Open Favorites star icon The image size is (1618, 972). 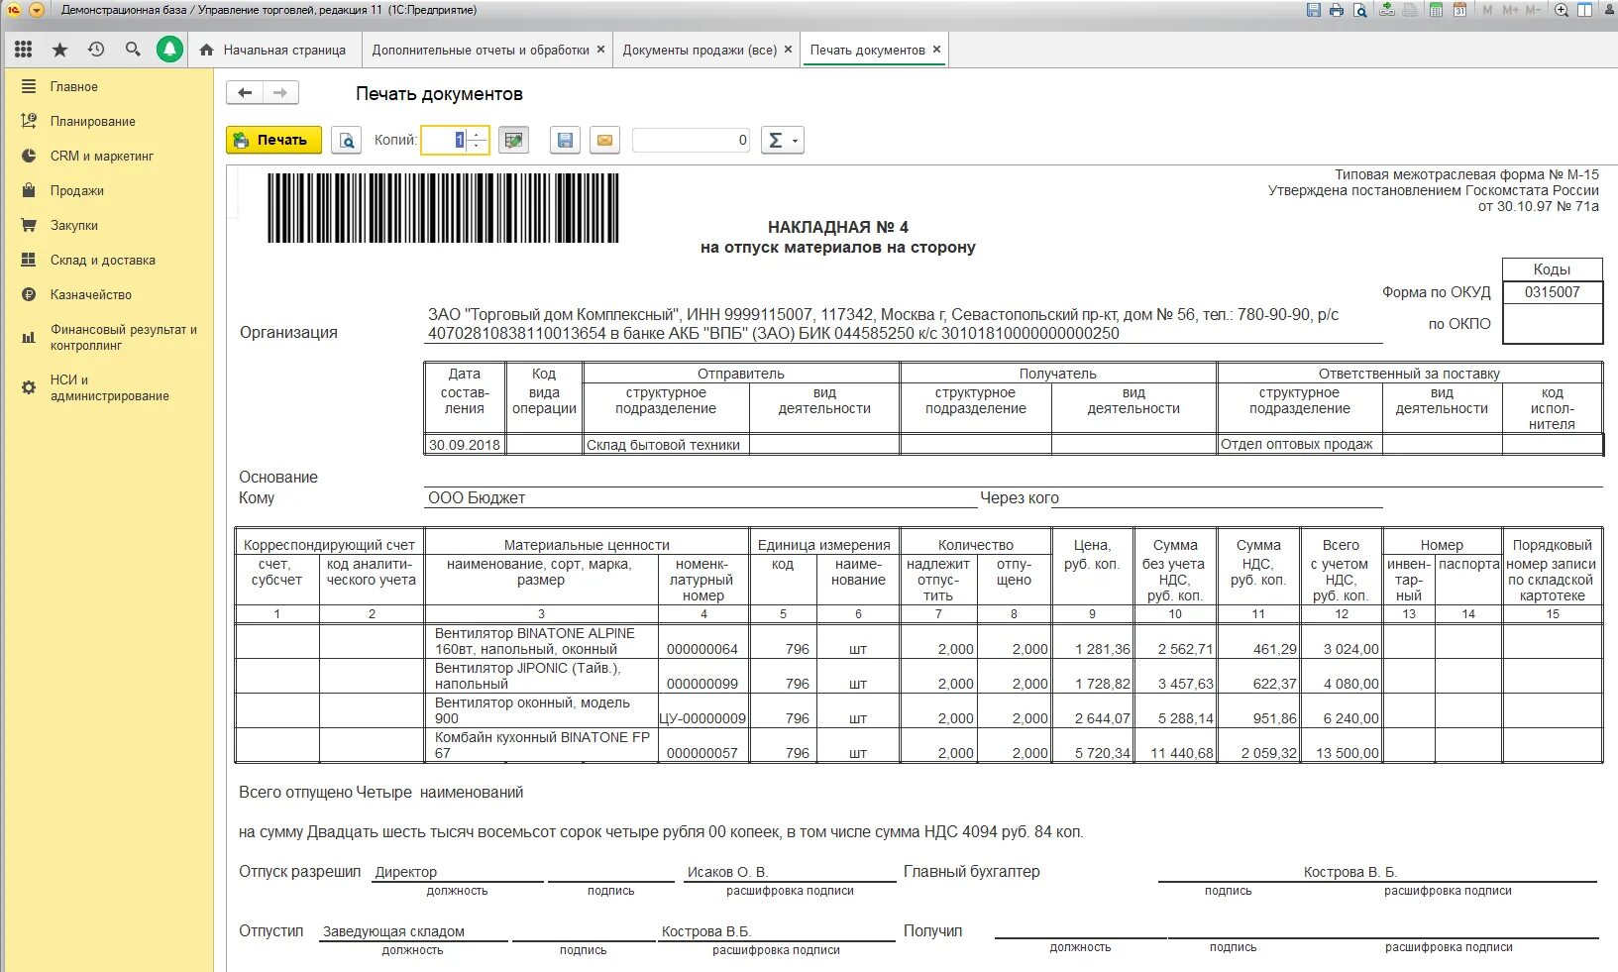tap(59, 50)
